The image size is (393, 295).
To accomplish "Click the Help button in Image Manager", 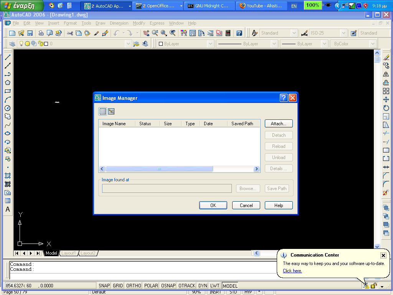I will click(x=279, y=205).
